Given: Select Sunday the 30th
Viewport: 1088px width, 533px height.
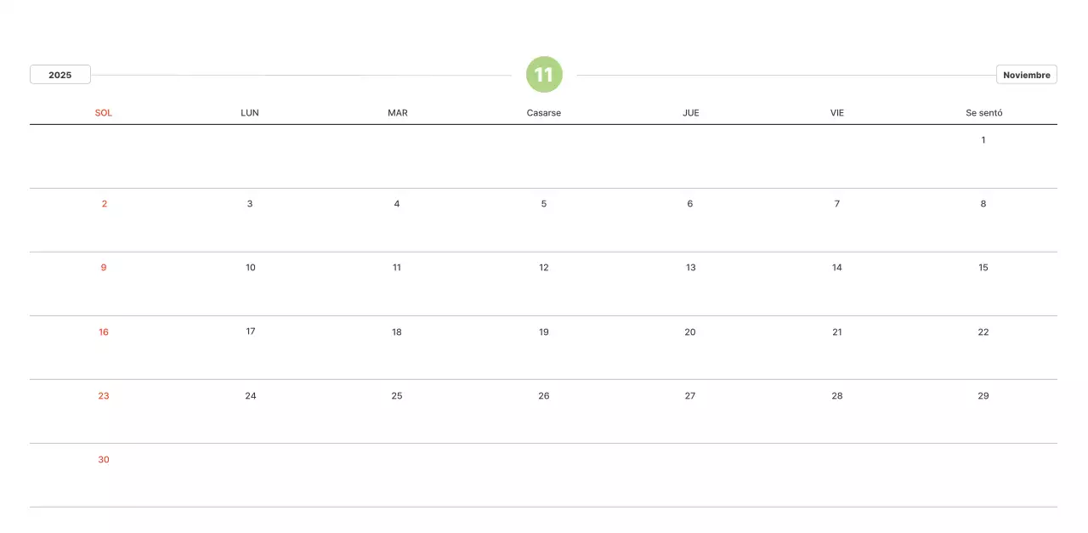Looking at the screenshot, I should (104, 460).
